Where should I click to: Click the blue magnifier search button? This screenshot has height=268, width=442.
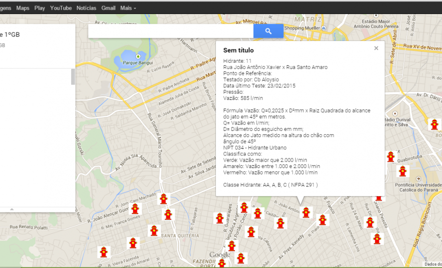coord(269,31)
